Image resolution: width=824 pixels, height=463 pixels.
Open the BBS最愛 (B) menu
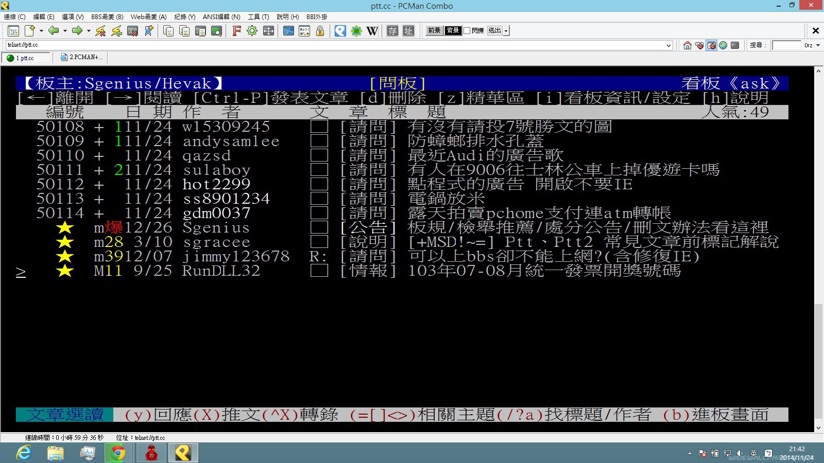(x=107, y=17)
